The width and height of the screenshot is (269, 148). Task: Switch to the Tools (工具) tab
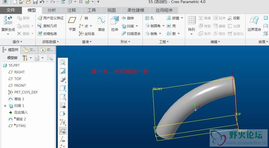[92, 10]
